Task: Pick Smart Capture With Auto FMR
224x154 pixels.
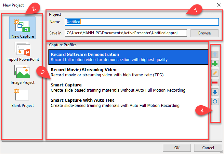Action: pos(128,103)
